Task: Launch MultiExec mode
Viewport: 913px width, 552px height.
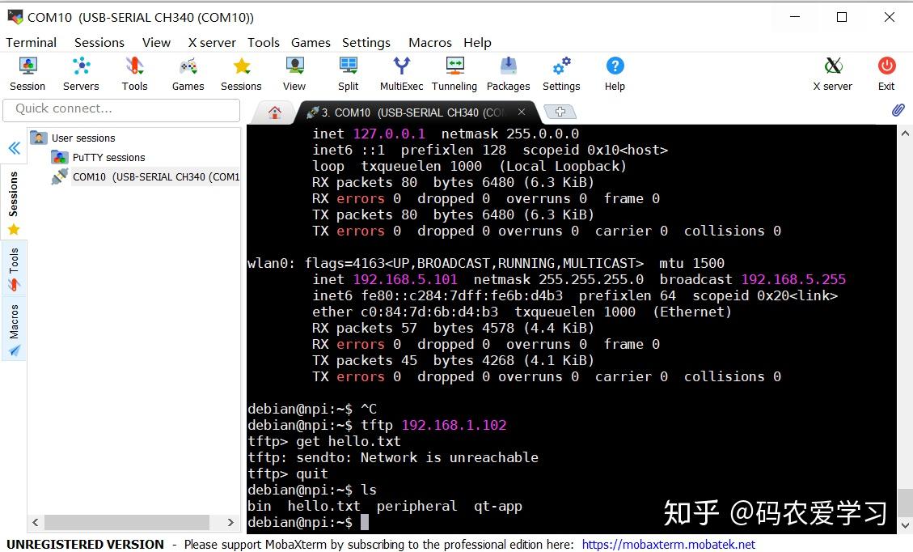Action: (401, 73)
